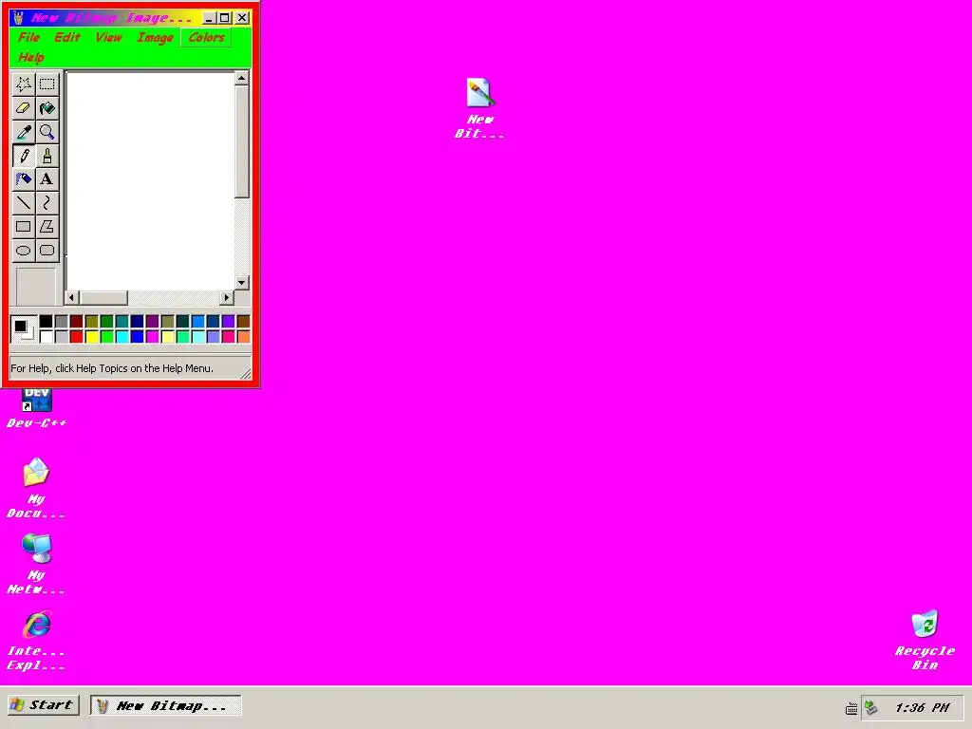Select the My Netw... desktop icon
The height and width of the screenshot is (729, 972).
pyautogui.click(x=36, y=564)
